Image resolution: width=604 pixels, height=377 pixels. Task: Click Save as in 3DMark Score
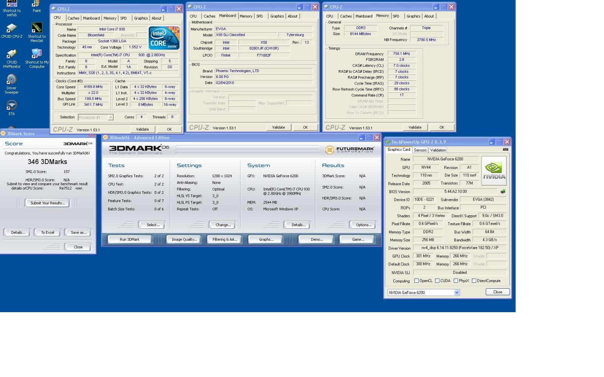[x=79, y=233]
